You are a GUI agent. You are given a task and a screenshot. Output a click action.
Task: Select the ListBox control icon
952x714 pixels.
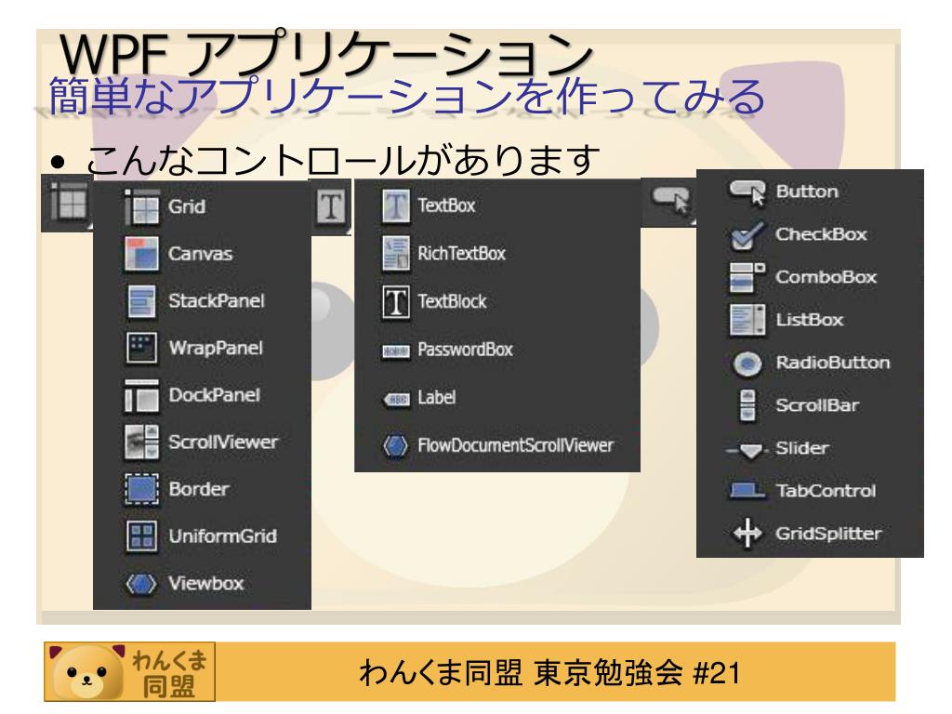coord(747,320)
